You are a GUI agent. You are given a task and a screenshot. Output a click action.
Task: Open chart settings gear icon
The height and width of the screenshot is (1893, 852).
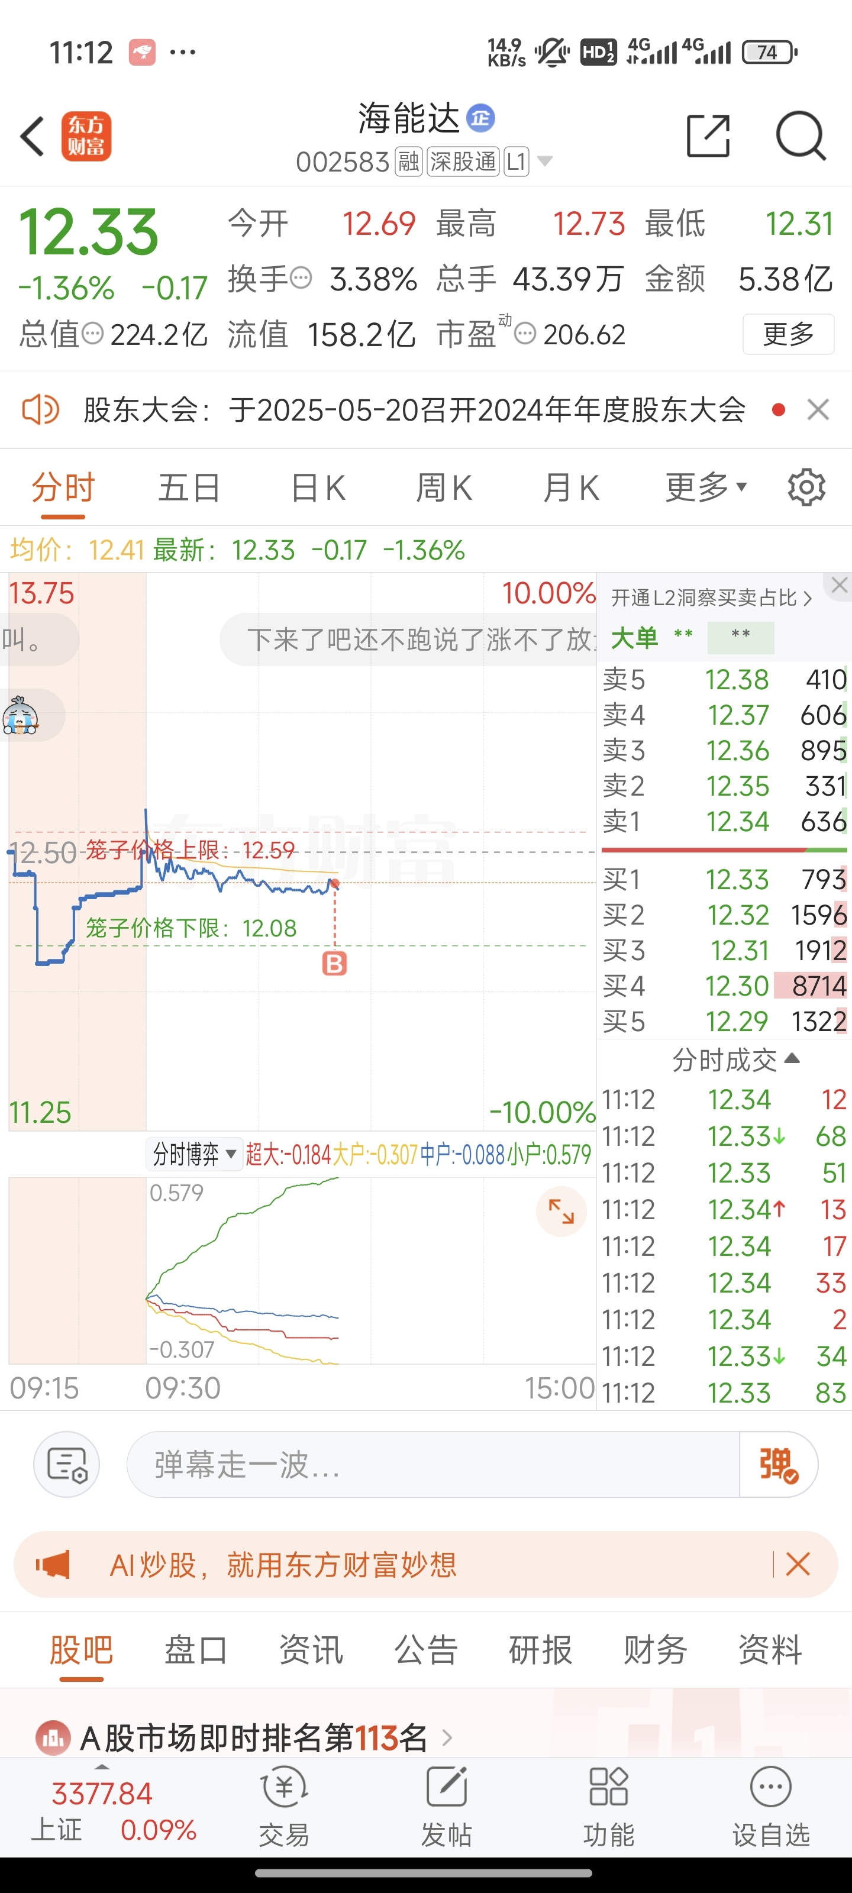tap(806, 487)
